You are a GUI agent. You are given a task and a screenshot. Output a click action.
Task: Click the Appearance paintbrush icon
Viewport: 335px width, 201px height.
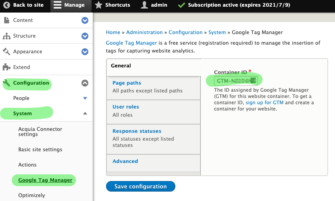click(6, 52)
